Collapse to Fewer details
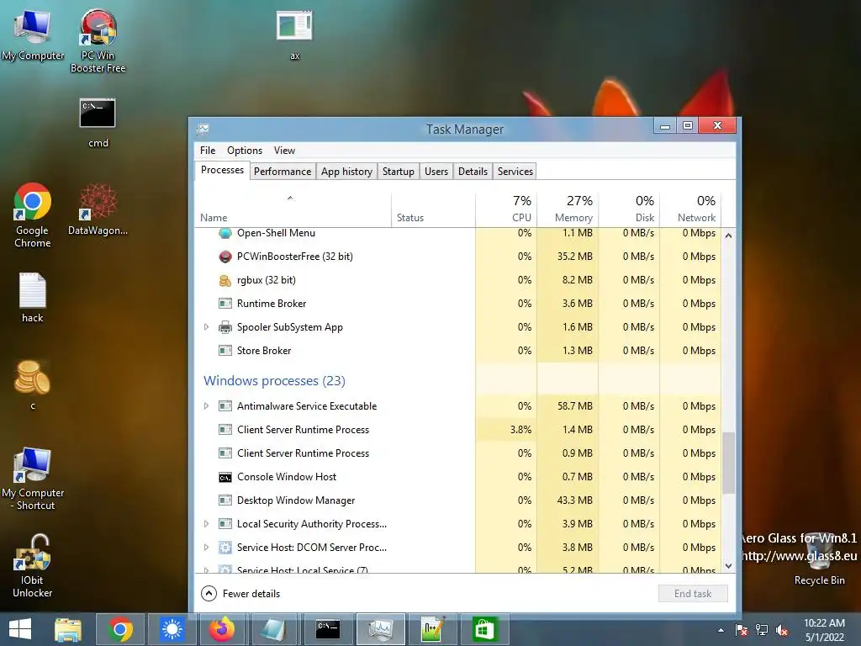This screenshot has height=646, width=861. coord(241,593)
